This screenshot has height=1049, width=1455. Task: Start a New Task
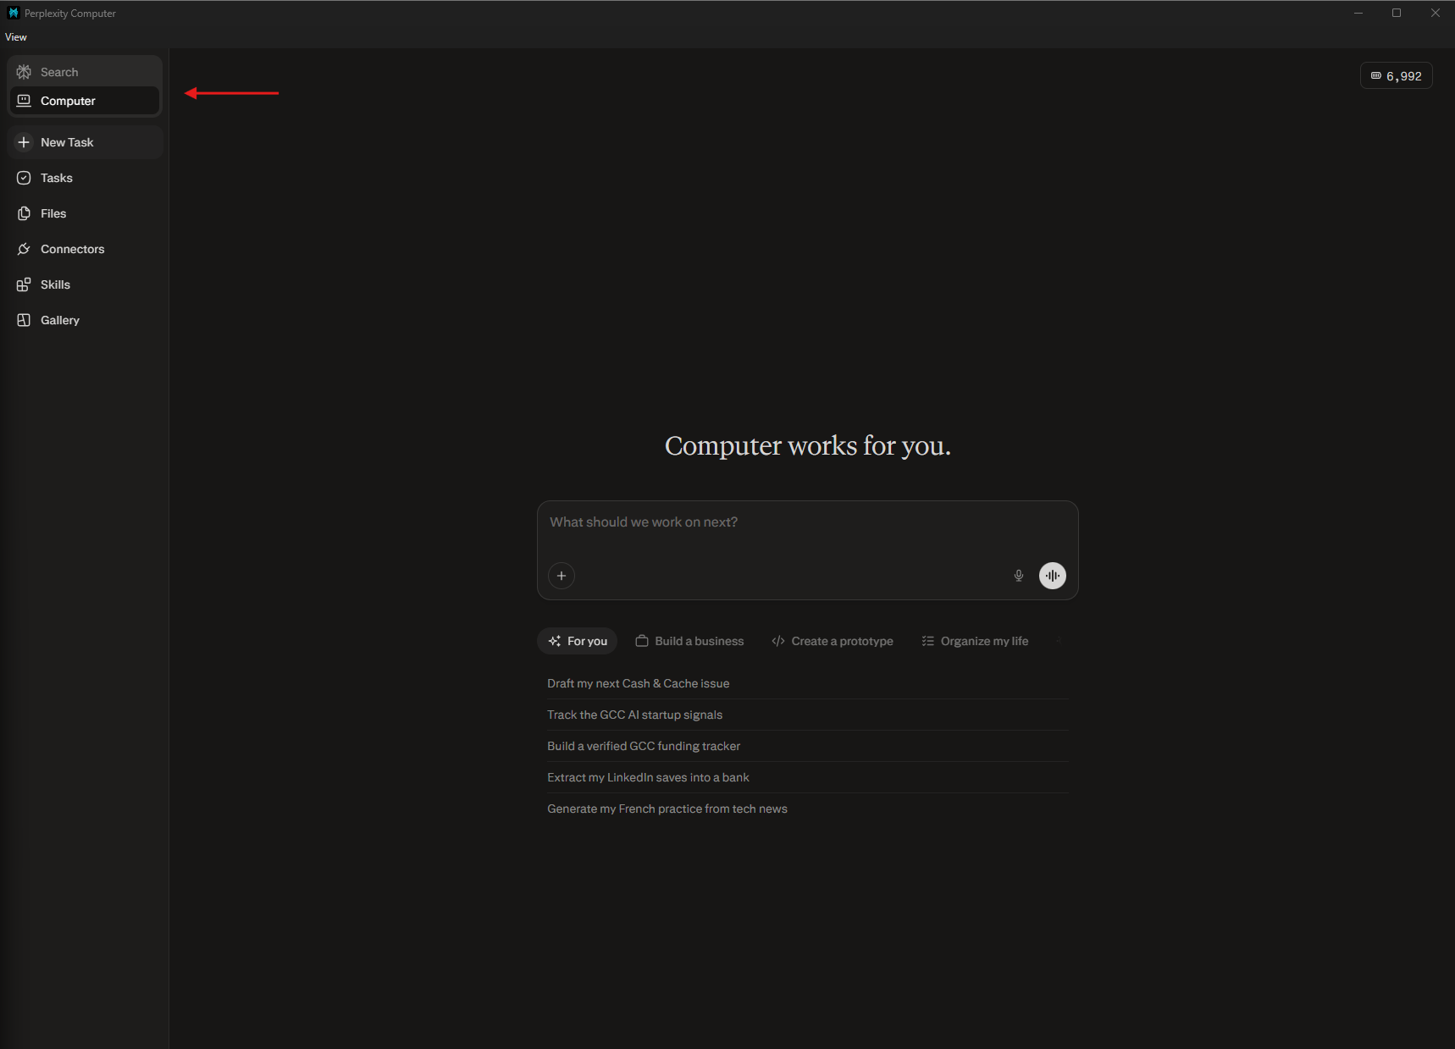coord(85,142)
